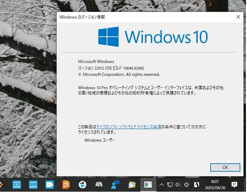This screenshot has width=247, height=192.
Task: Open the clock showing 8:07 2025/09/26
Action: pos(215,185)
